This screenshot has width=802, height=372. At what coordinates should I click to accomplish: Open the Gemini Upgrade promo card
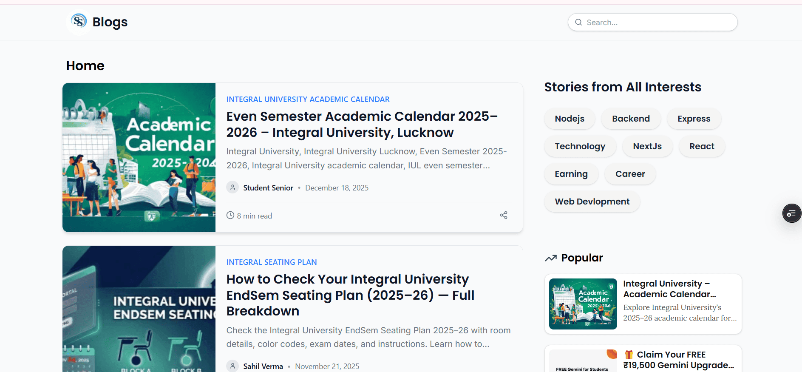(643, 359)
